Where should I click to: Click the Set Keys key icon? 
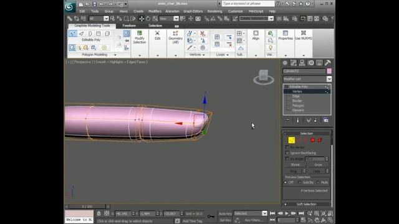pyautogui.click(x=211, y=217)
